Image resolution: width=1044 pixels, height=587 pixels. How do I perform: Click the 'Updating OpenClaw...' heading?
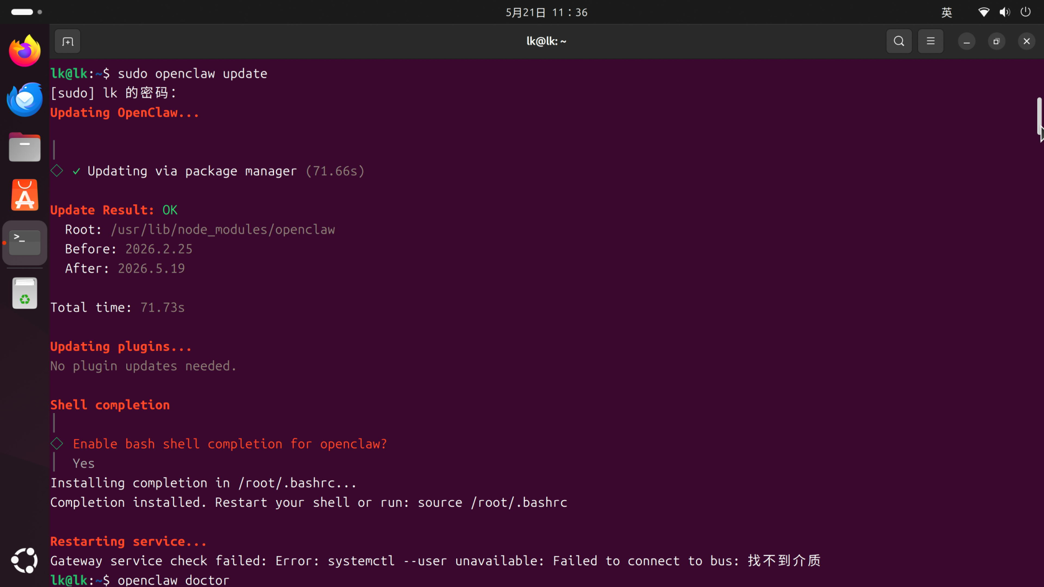pyautogui.click(x=125, y=112)
